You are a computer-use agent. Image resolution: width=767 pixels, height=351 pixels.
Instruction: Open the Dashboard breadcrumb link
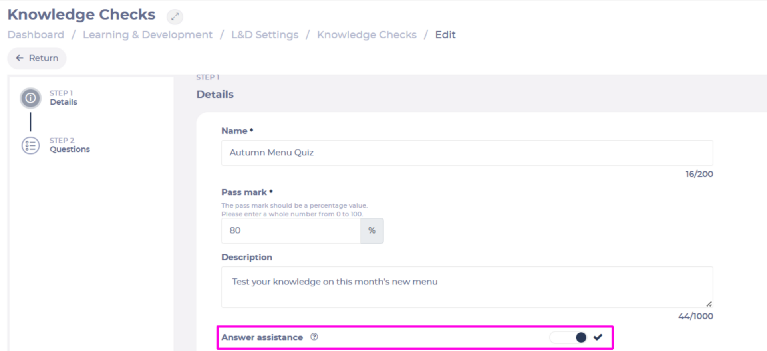click(36, 35)
